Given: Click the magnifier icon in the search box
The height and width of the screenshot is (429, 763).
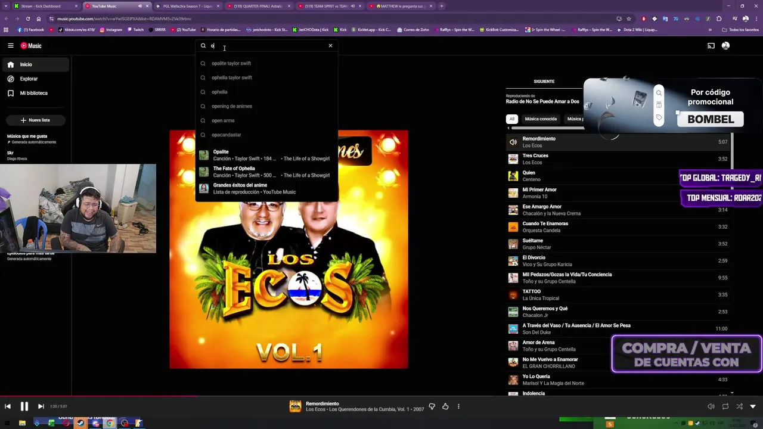Looking at the screenshot, I should point(203,46).
